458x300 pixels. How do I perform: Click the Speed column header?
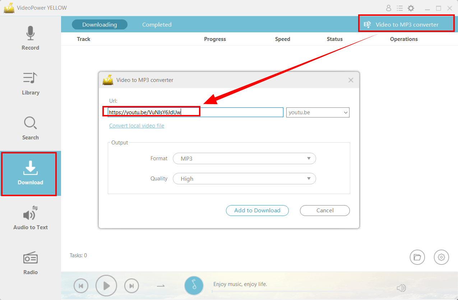click(x=282, y=39)
